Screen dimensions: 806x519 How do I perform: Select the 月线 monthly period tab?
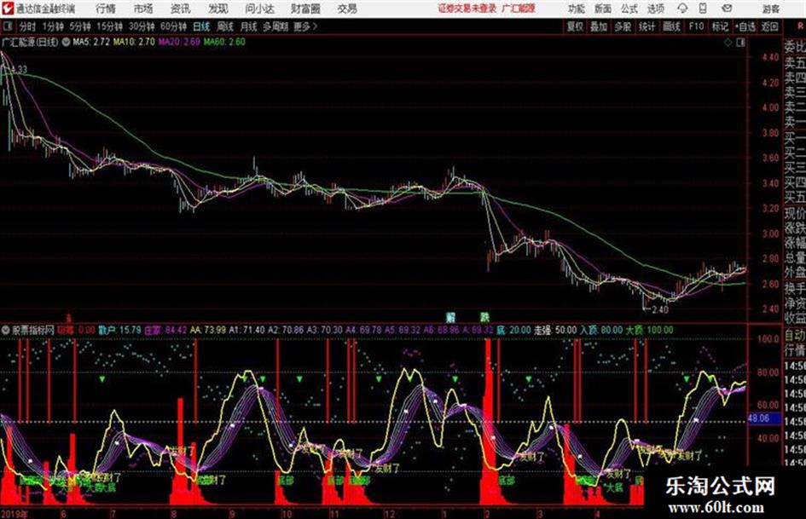[249, 26]
